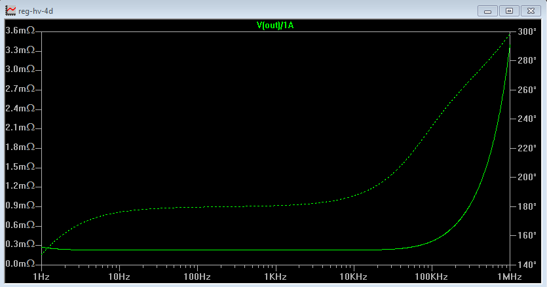Click the 1.8mΩ left axis label
Screen dimensions: 547x287
point(20,147)
